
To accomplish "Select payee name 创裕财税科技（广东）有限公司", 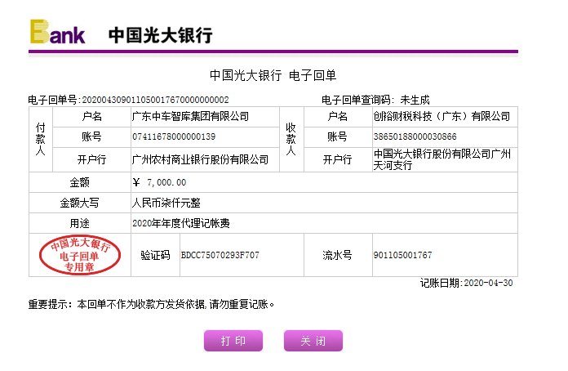I will [x=442, y=116].
